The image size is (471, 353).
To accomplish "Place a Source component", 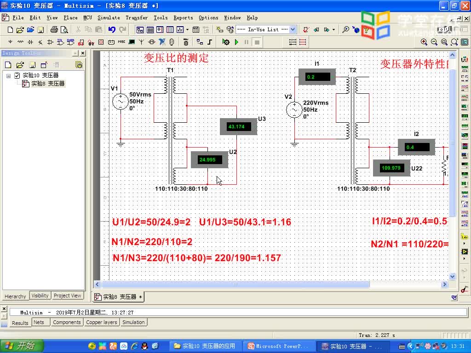I will point(10,42).
